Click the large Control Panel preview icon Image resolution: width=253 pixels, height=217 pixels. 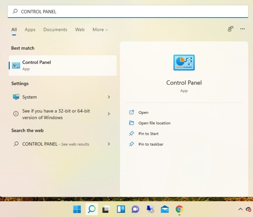(184, 63)
